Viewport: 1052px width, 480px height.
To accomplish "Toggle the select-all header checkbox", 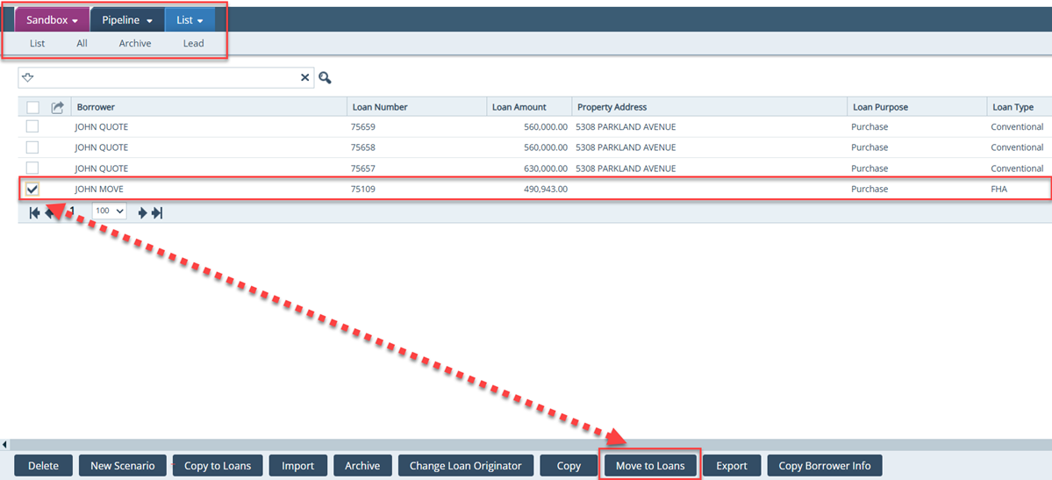I will [x=32, y=107].
